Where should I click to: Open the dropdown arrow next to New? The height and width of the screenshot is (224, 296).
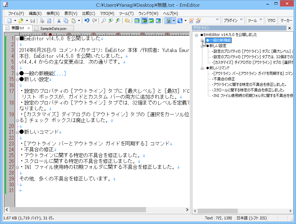coord(15,21)
